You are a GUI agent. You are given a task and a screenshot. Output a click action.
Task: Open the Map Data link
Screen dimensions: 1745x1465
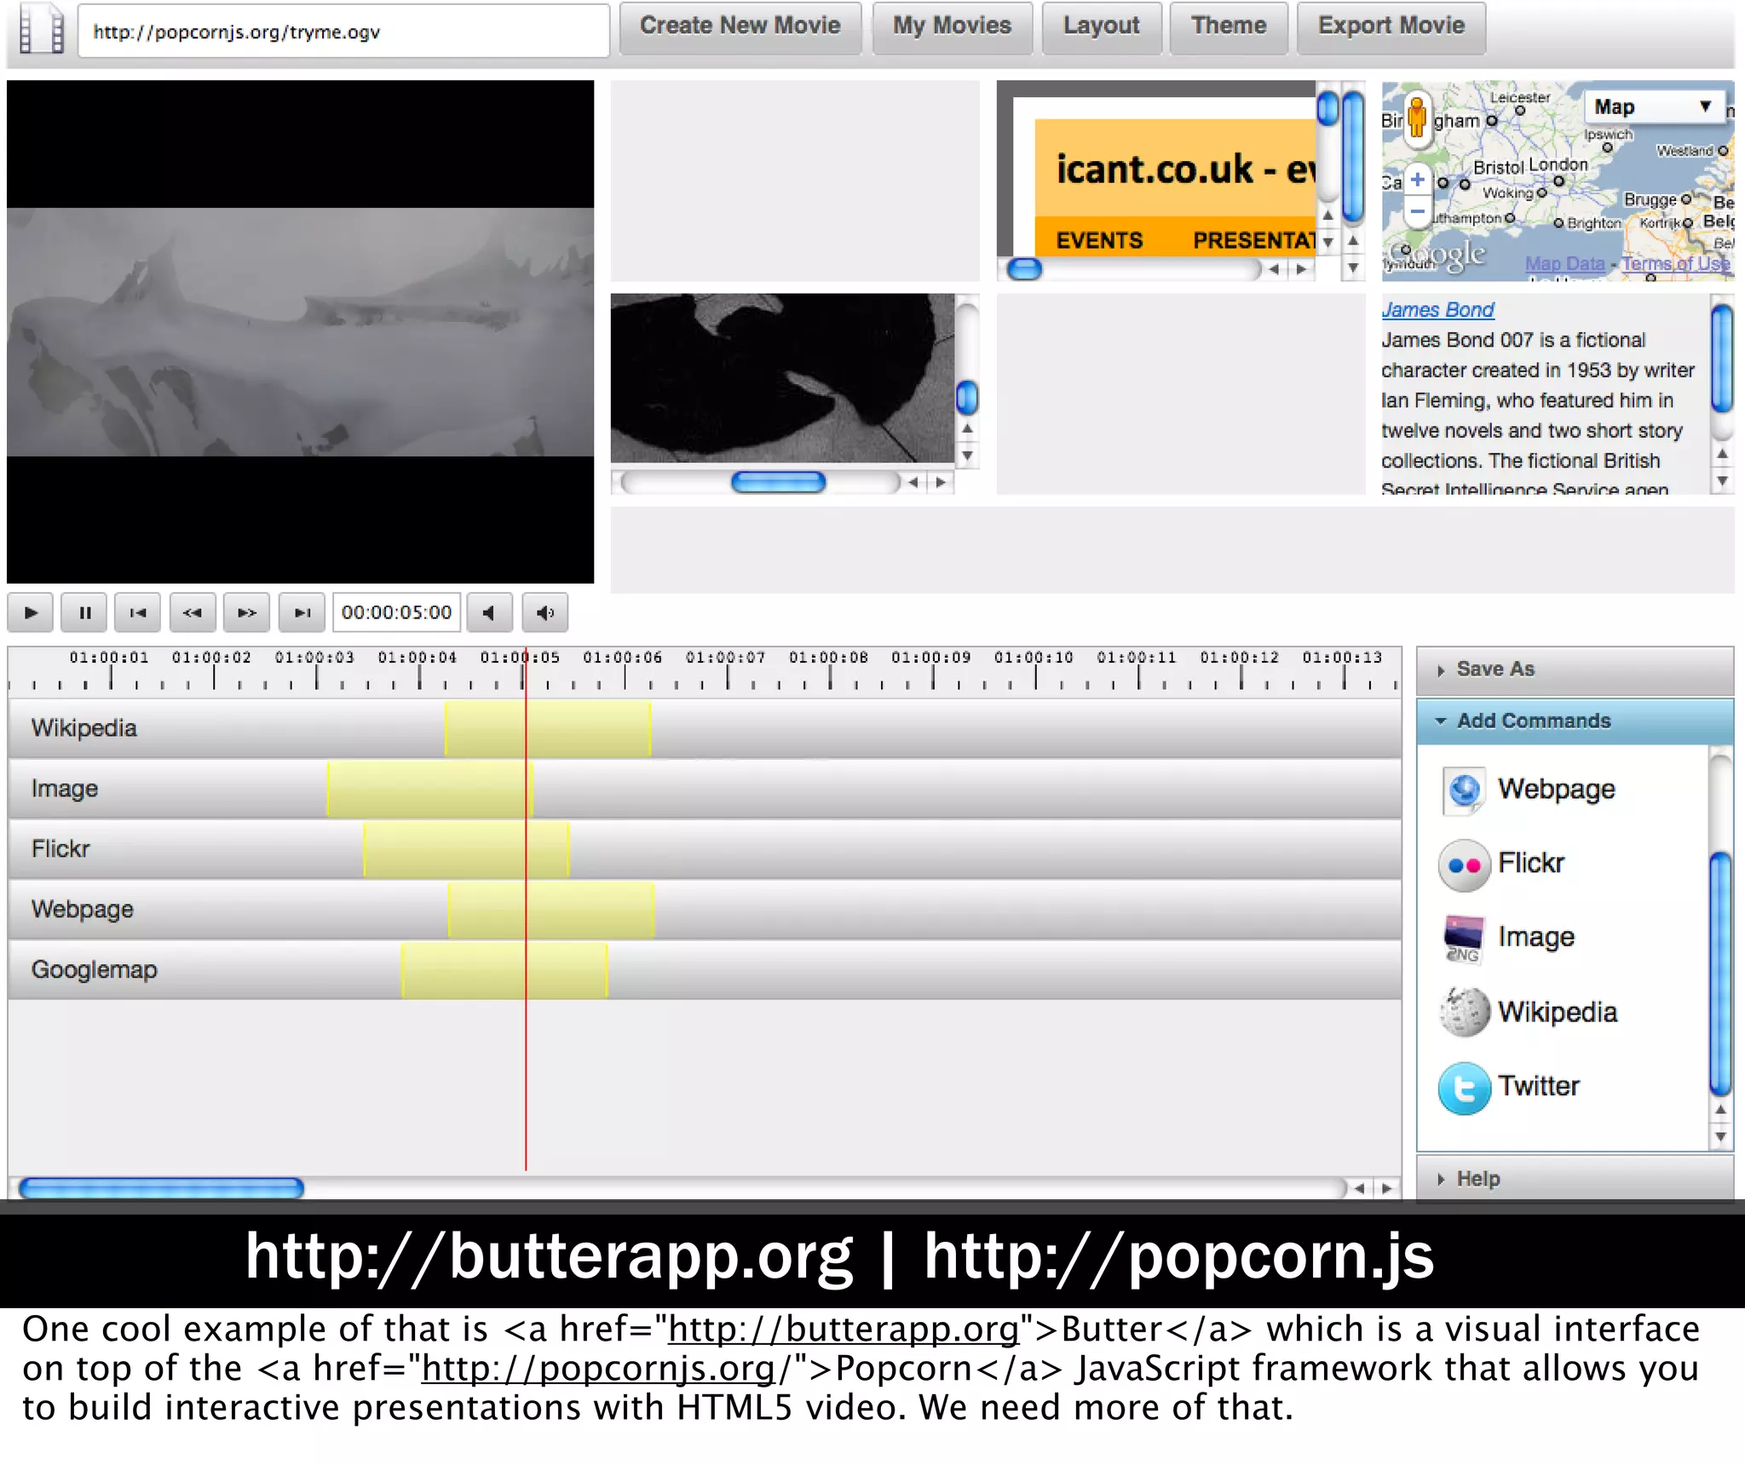click(1564, 264)
